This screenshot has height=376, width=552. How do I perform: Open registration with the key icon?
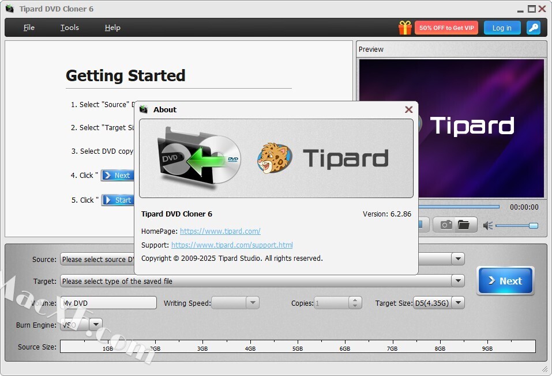(534, 28)
